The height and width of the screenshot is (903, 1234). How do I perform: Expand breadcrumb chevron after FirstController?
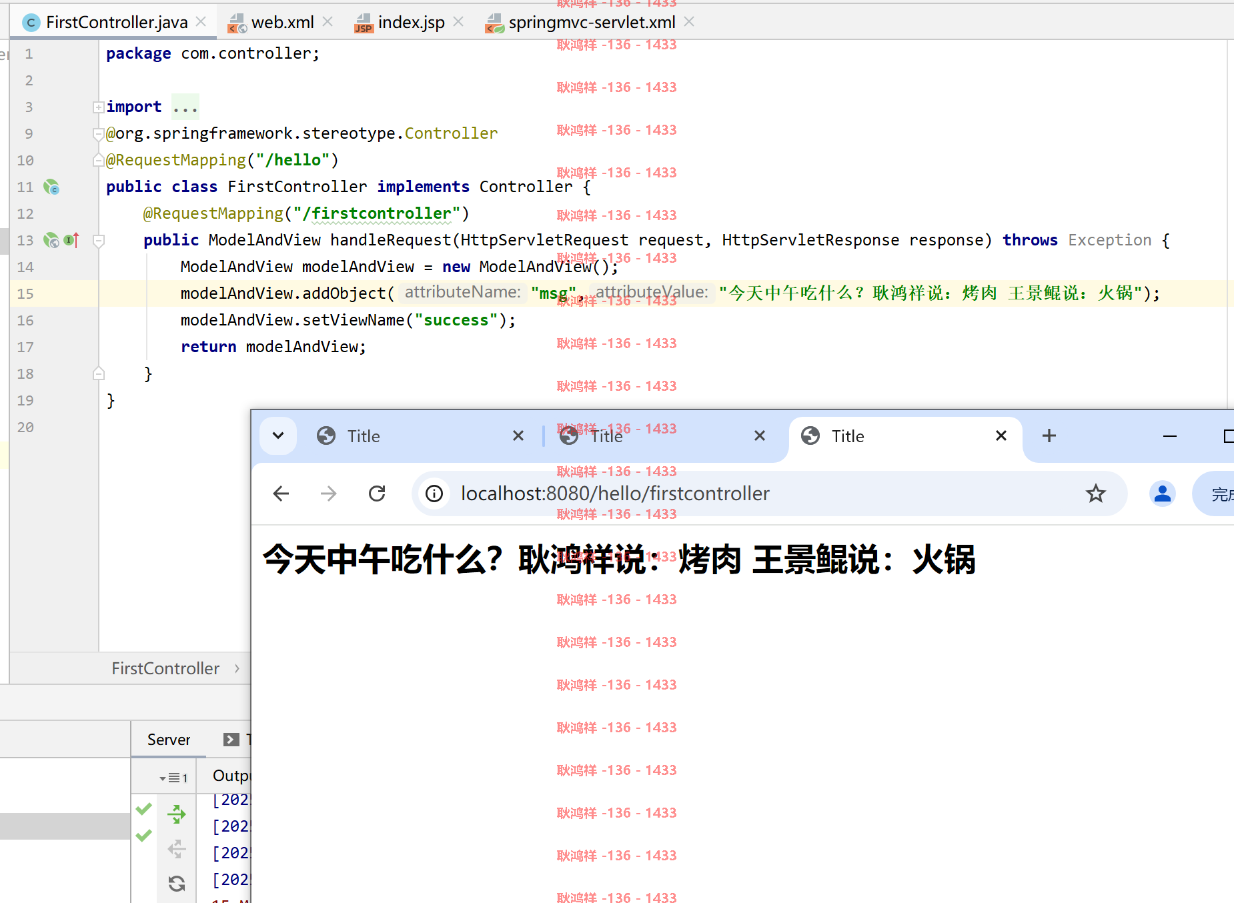pos(237,668)
